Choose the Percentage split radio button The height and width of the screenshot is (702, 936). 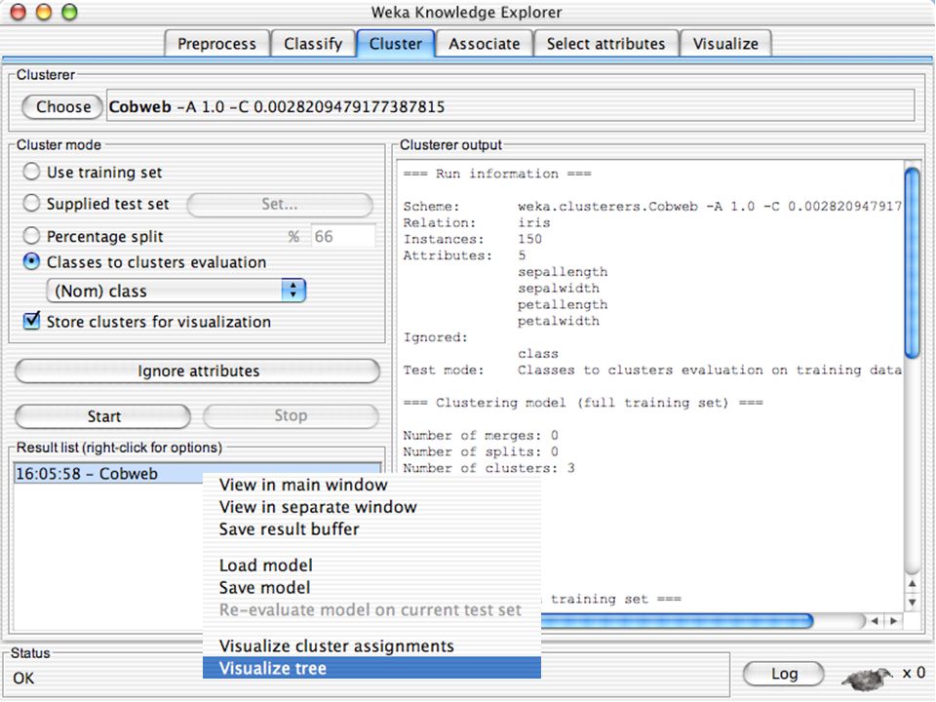(x=31, y=235)
